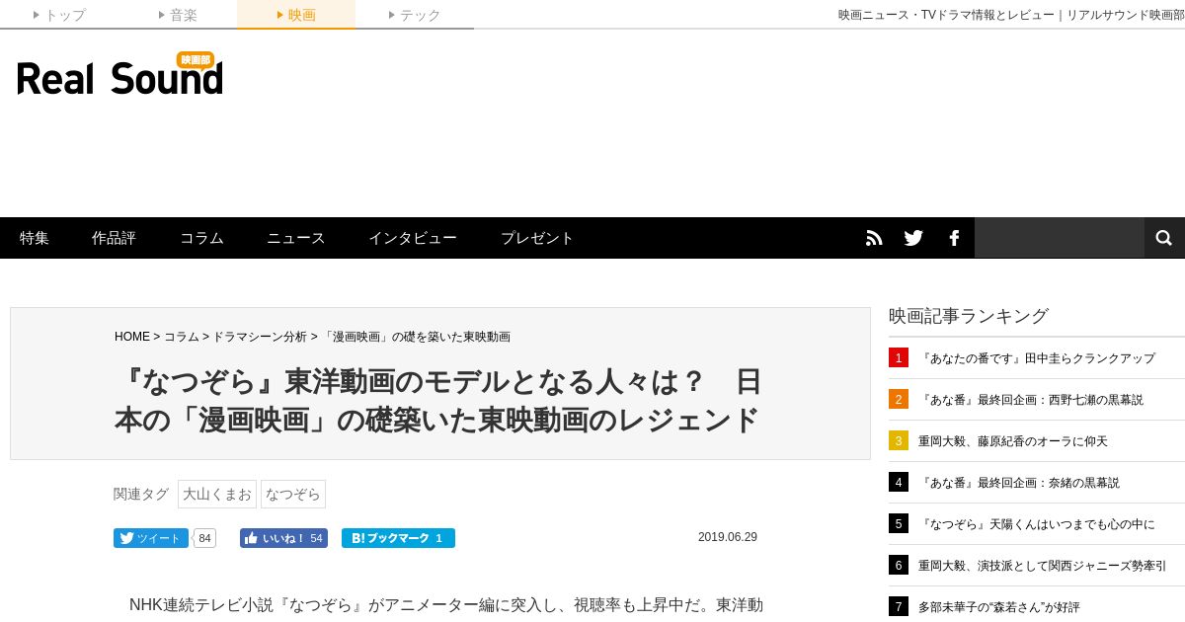This screenshot has height=622, width=1185.
Task: Switch to the 音楽 tab
Action: click(x=178, y=15)
